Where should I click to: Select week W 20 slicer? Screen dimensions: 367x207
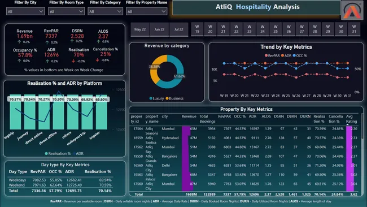click(210, 29)
